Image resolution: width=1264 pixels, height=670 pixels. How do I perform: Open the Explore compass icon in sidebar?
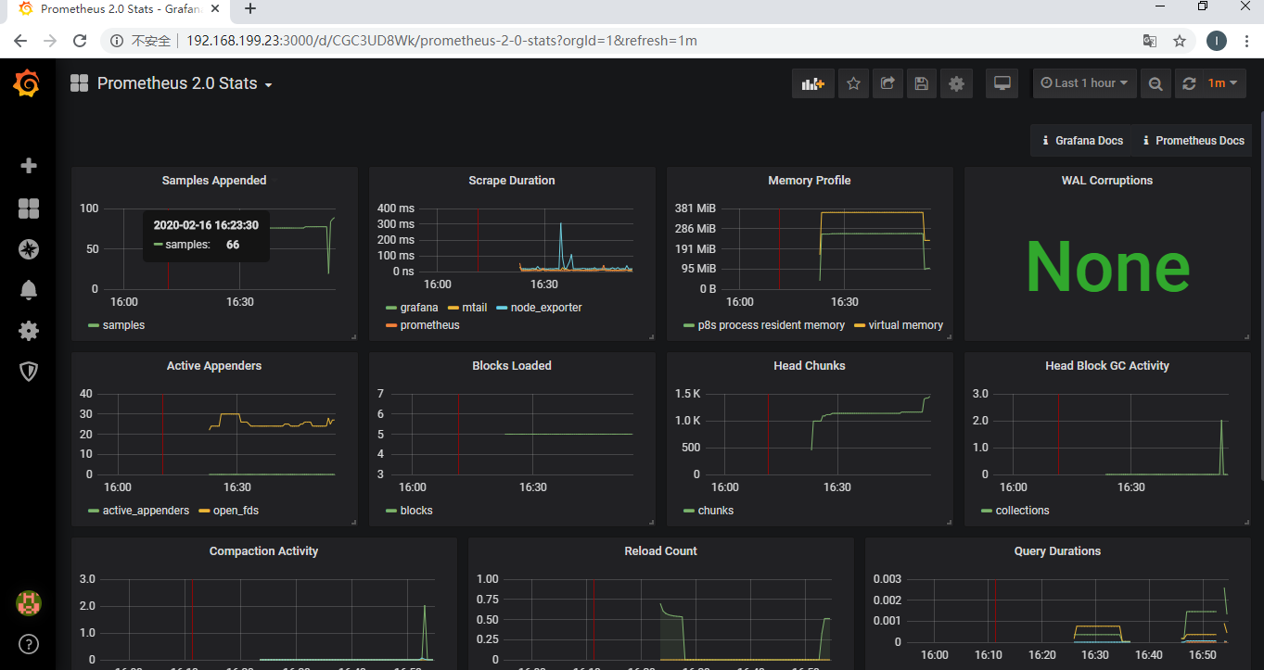(29, 249)
